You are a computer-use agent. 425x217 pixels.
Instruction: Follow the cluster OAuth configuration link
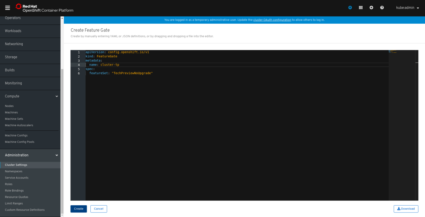point(272,20)
